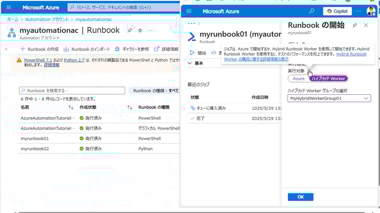Open user account avatar menu
The height and width of the screenshot is (213, 380).
(371, 11)
